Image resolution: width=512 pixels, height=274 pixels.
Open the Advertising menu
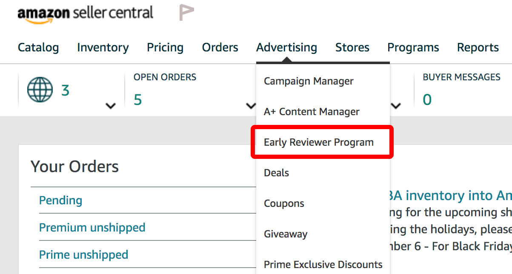coord(286,48)
